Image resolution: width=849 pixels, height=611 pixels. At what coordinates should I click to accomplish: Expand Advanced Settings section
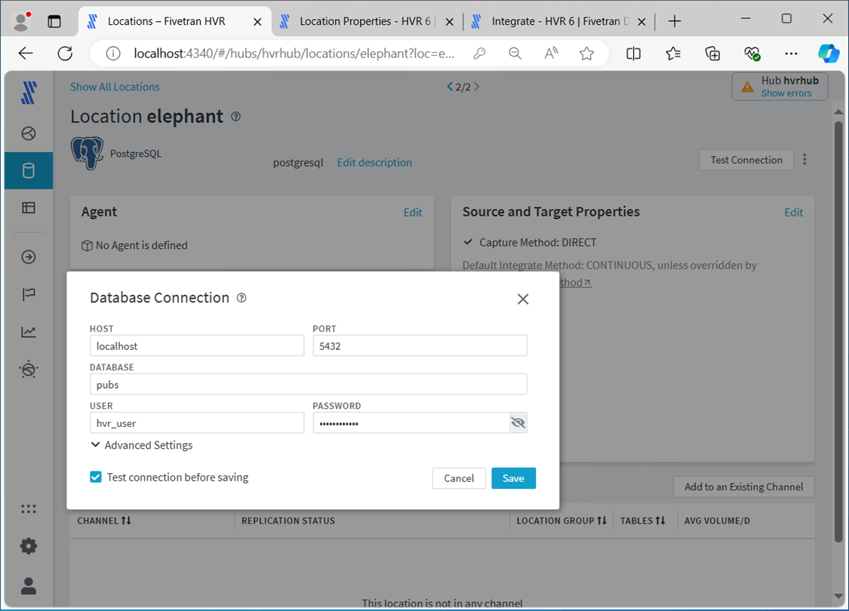(141, 445)
